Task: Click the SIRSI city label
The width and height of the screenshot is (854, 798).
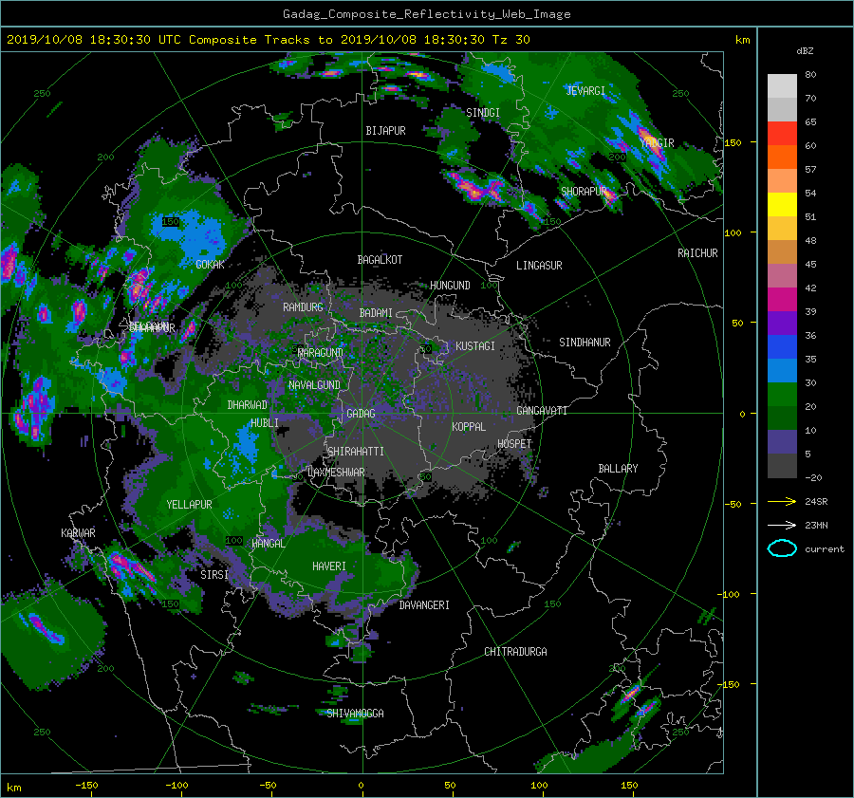Action: point(214,575)
